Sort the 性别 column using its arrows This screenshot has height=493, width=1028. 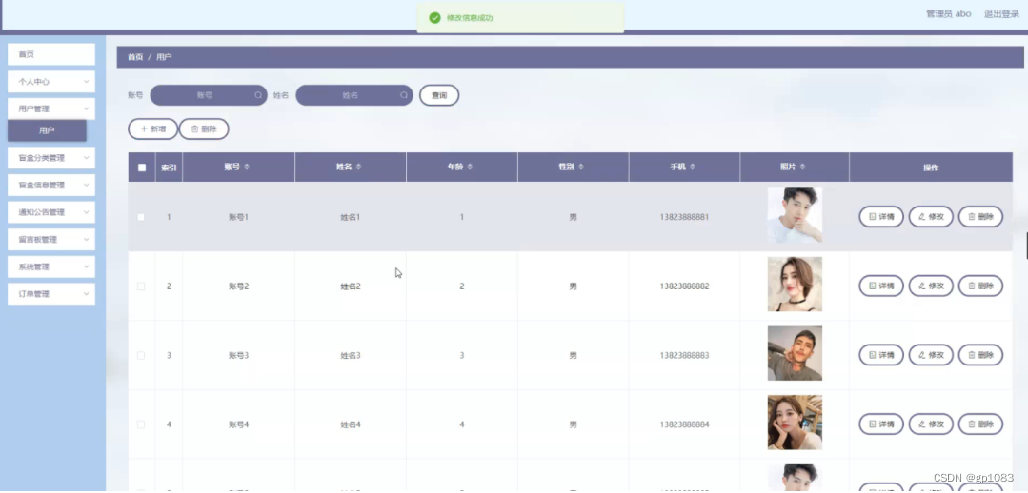coord(581,167)
